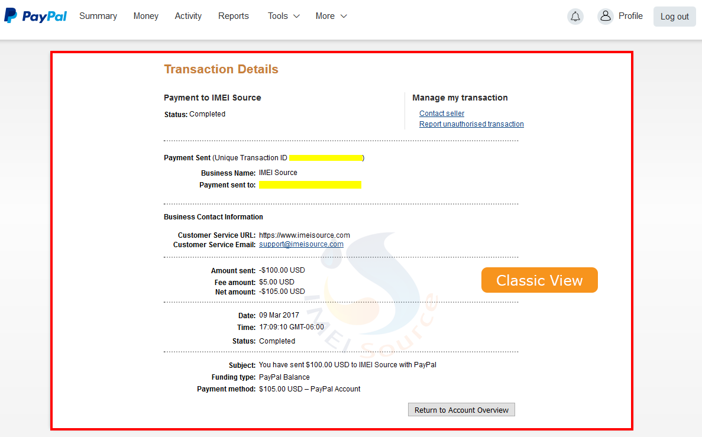Screen dimensions: 702x437
Task: Select the fee amount "$5.00 USD"
Action: coord(277,282)
